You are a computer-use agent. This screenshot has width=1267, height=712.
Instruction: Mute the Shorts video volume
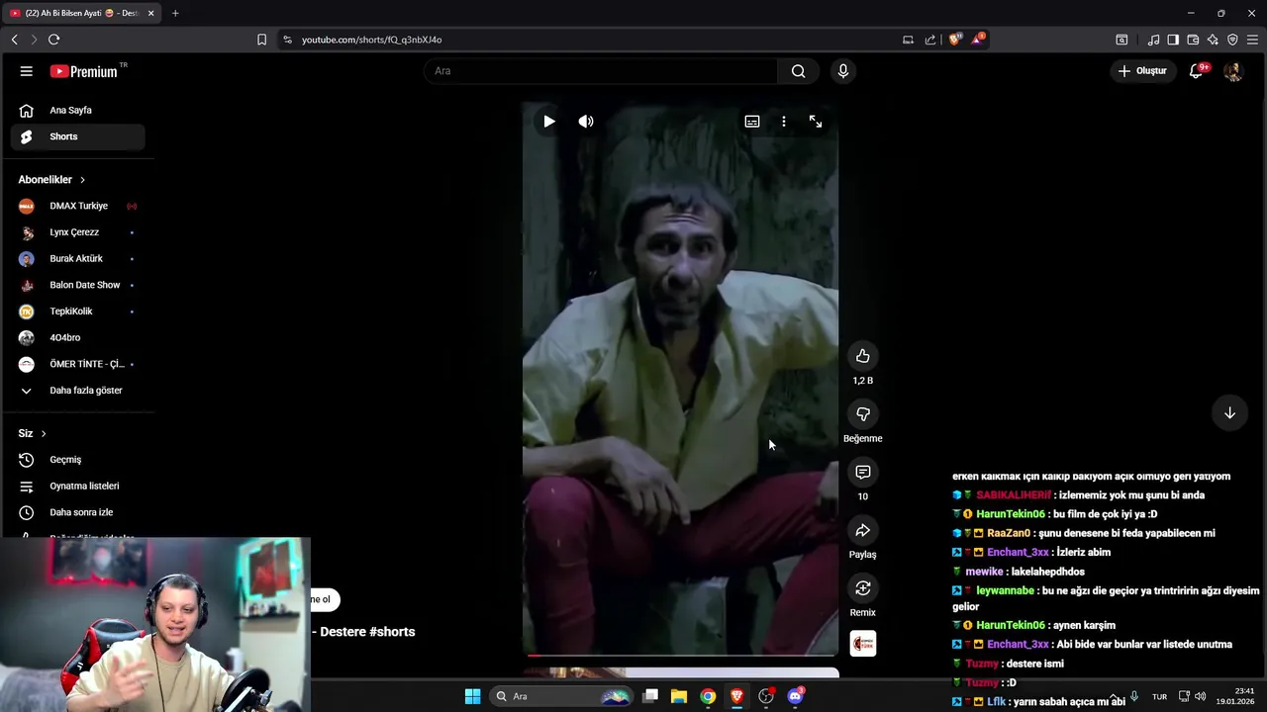point(586,122)
